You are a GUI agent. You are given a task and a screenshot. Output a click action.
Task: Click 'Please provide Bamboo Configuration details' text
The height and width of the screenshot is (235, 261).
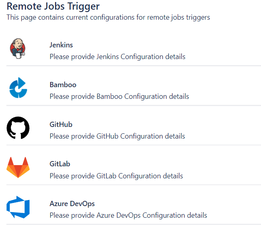point(119,96)
